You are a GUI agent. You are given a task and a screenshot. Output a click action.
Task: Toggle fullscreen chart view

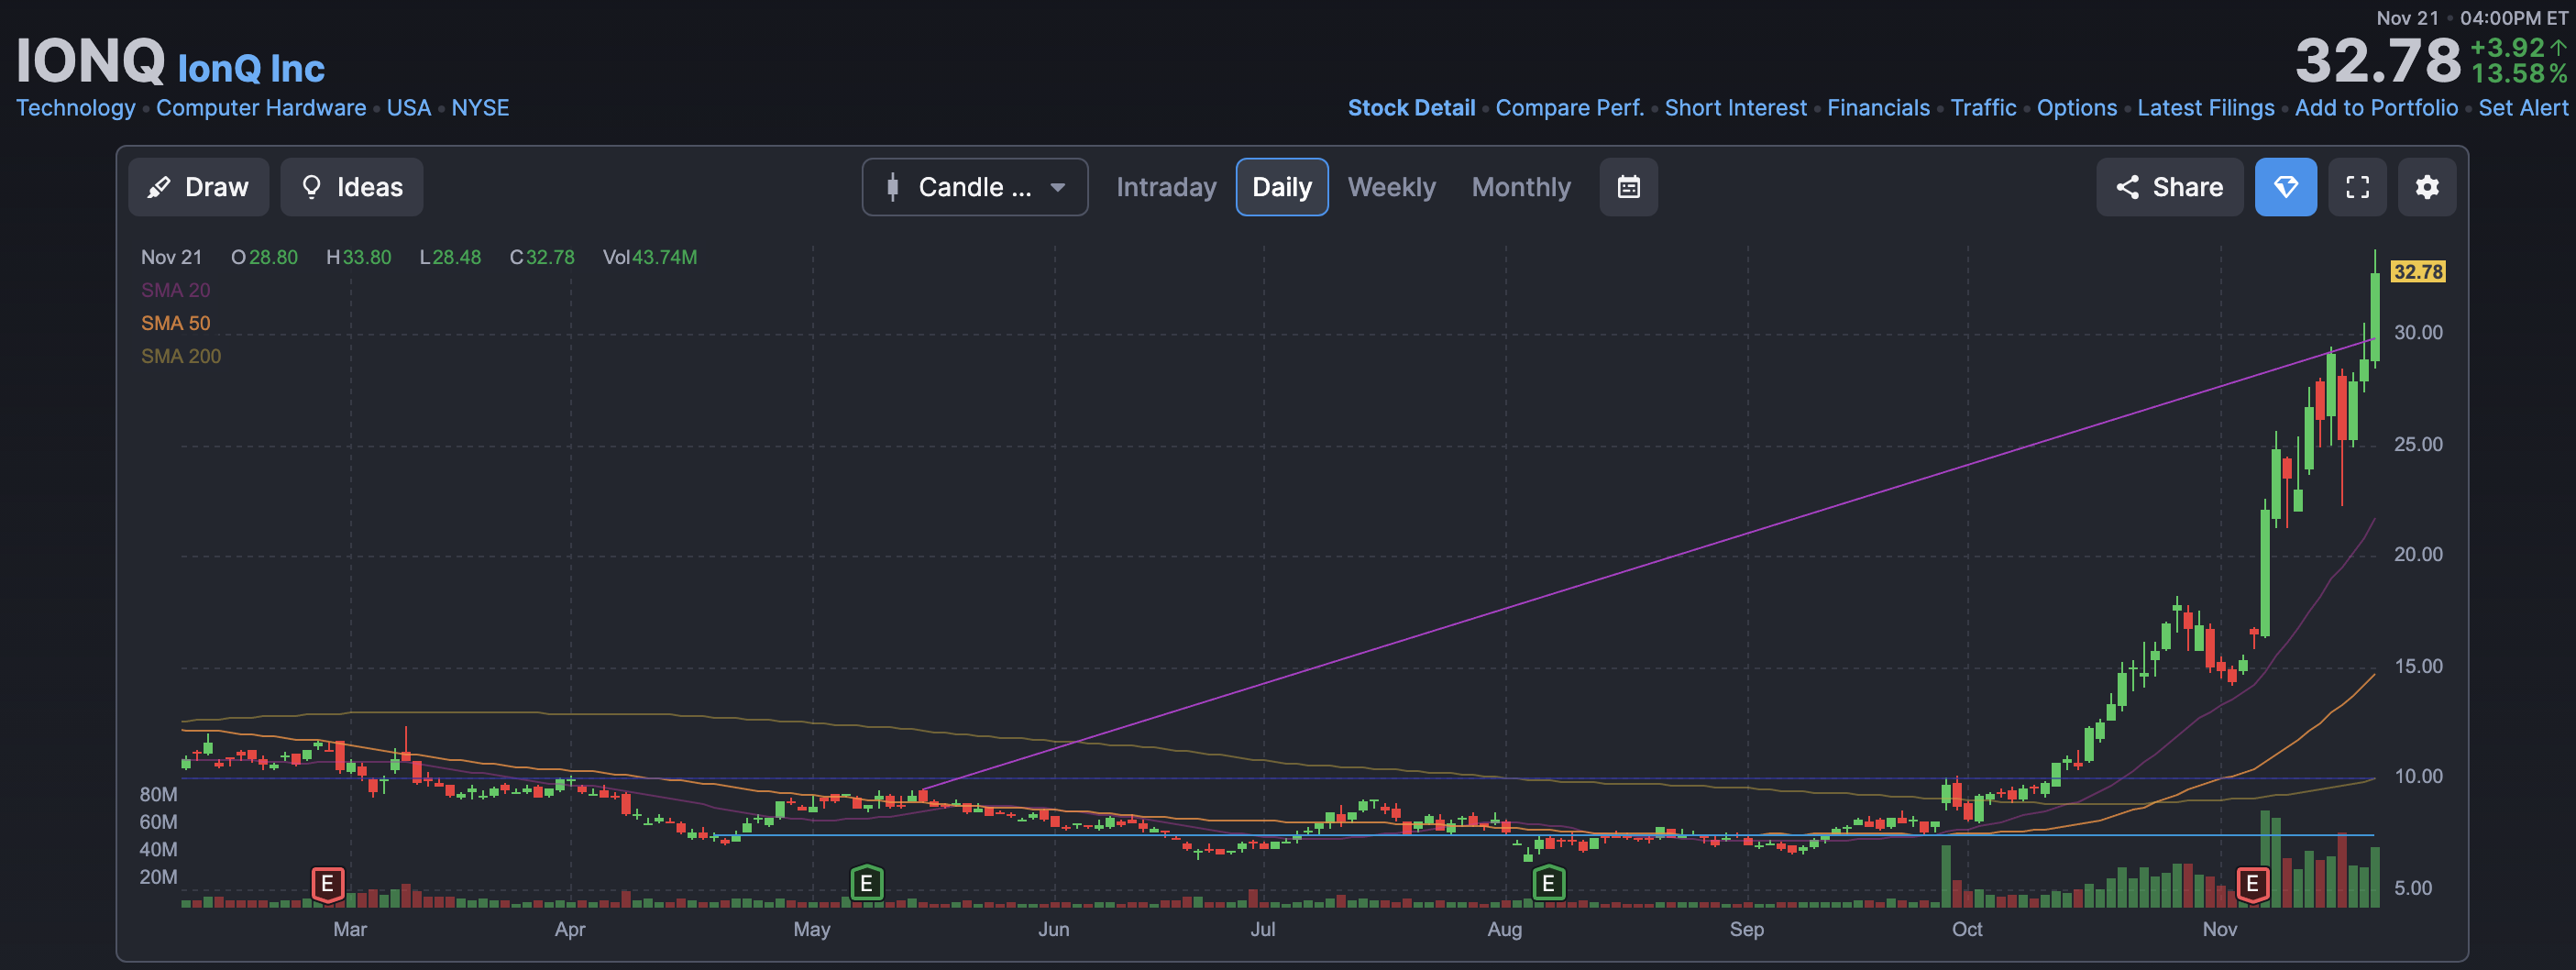2357,187
